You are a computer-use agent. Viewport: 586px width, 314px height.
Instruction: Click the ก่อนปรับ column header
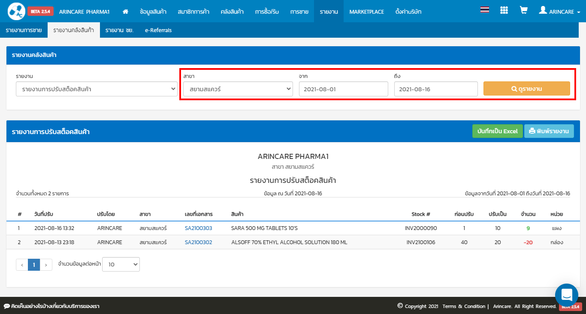click(464, 214)
